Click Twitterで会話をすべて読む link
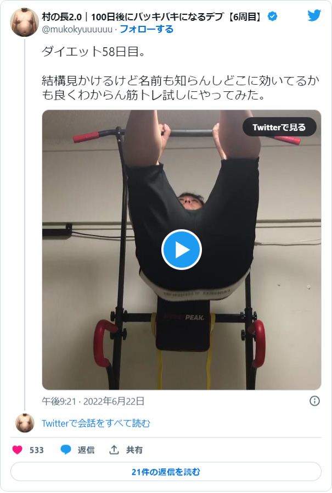Viewport: 332px width, 493px height. [x=96, y=423]
